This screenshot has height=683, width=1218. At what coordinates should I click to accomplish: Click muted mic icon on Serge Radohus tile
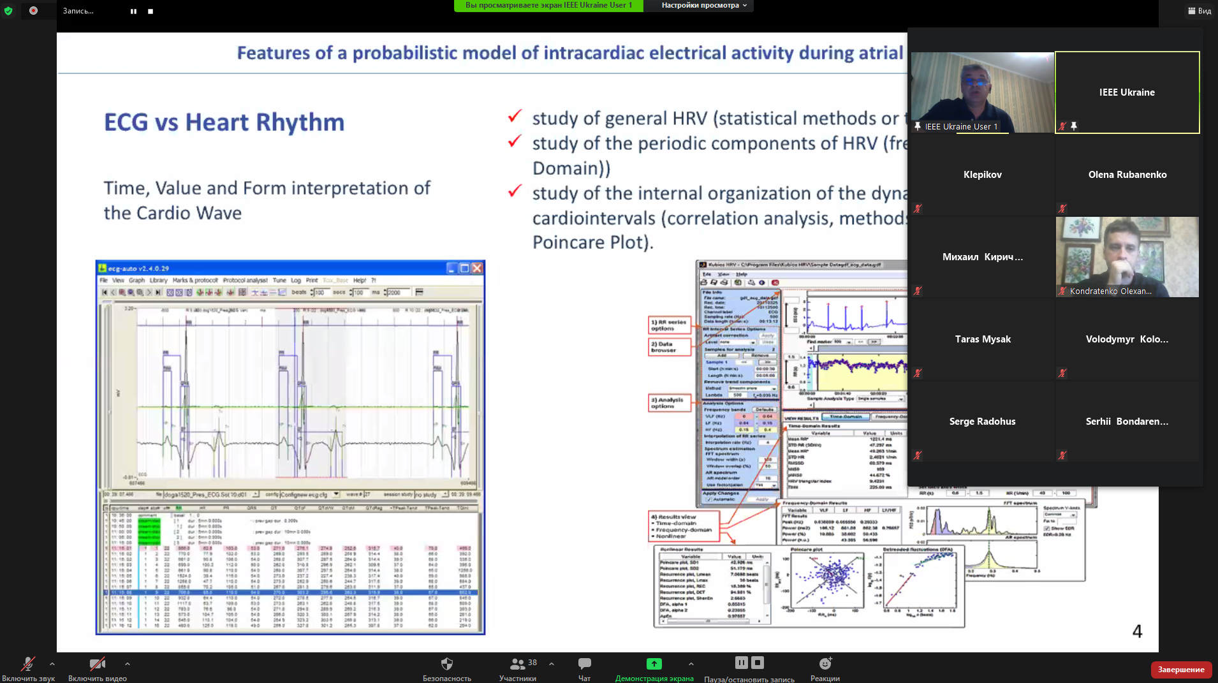tap(918, 455)
